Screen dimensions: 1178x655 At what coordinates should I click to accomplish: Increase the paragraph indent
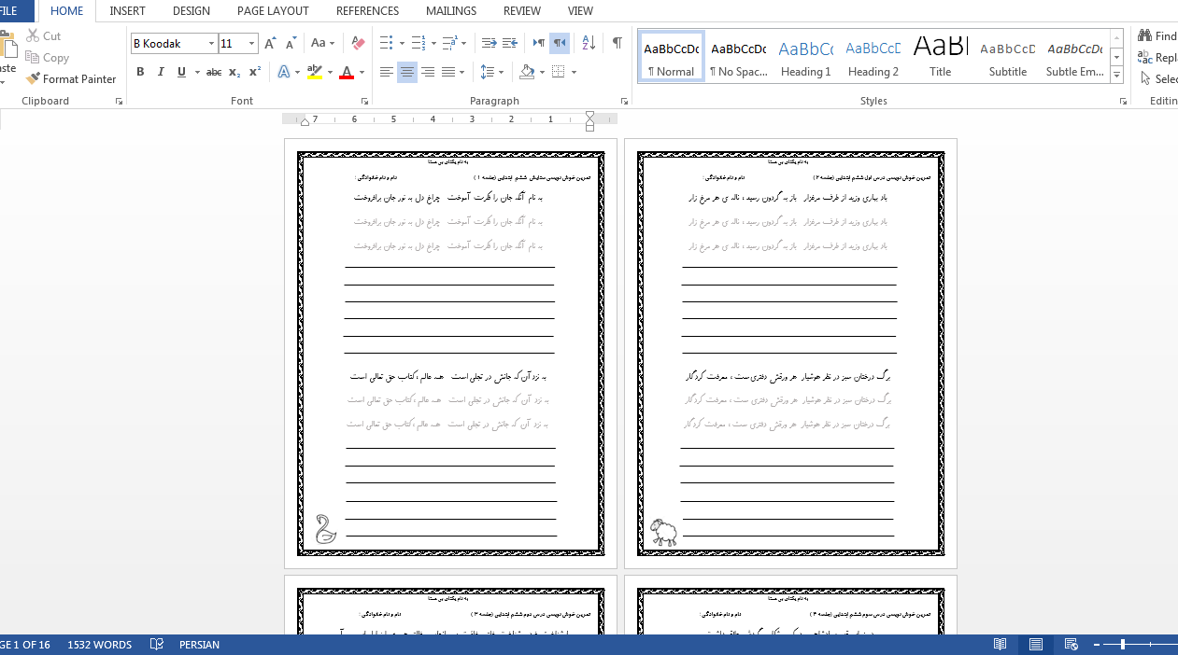[x=510, y=43]
